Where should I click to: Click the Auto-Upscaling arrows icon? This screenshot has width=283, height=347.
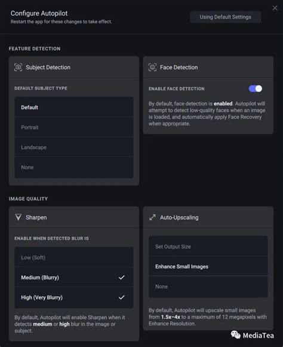point(152,217)
